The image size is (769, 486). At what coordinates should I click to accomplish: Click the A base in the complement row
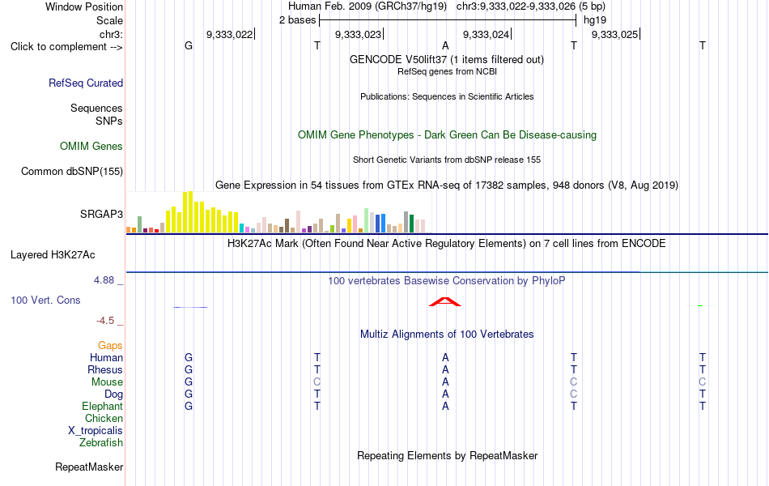[x=445, y=45]
